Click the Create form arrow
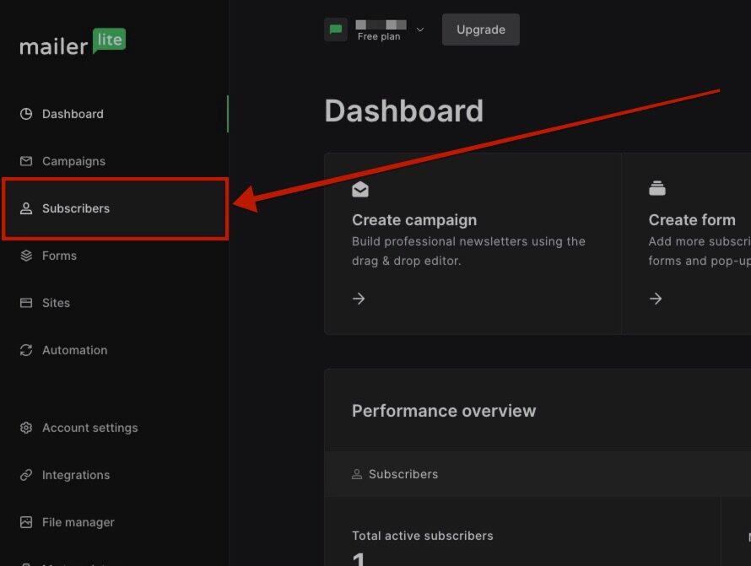751x566 pixels. click(x=656, y=299)
